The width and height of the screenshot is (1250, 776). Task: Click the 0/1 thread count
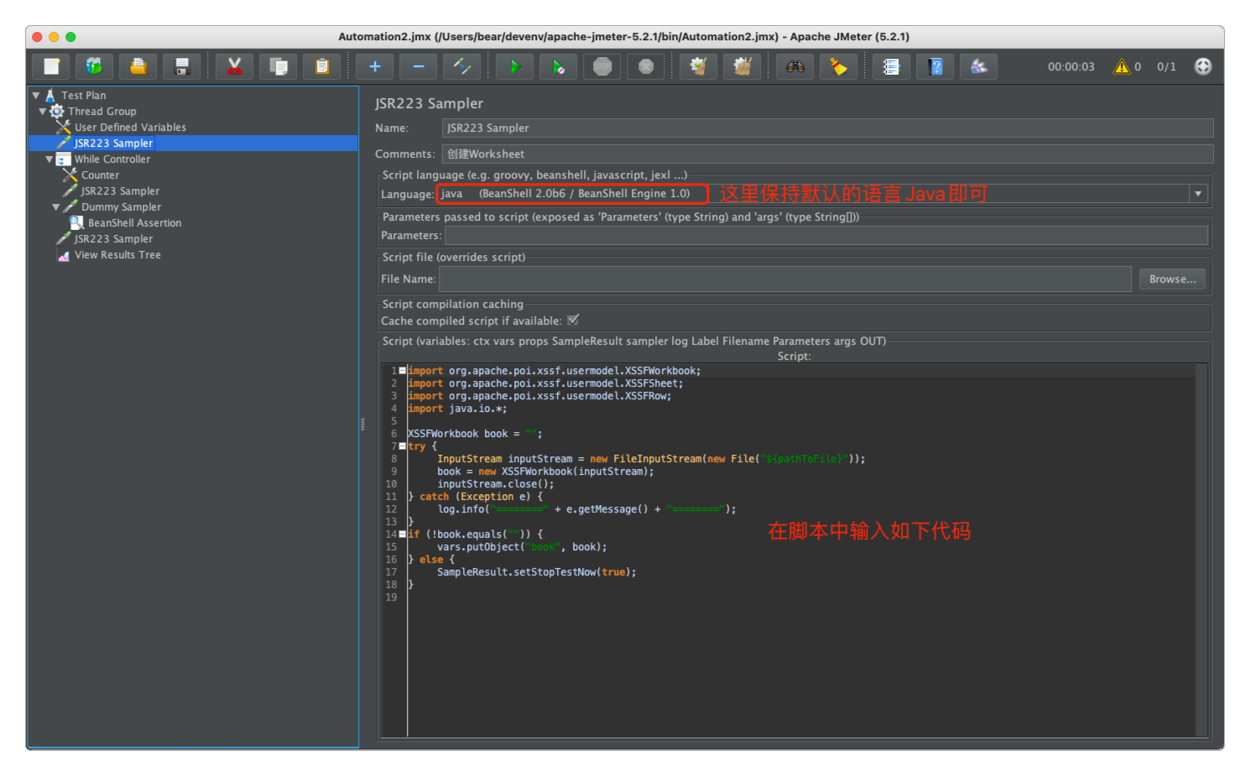click(1166, 67)
